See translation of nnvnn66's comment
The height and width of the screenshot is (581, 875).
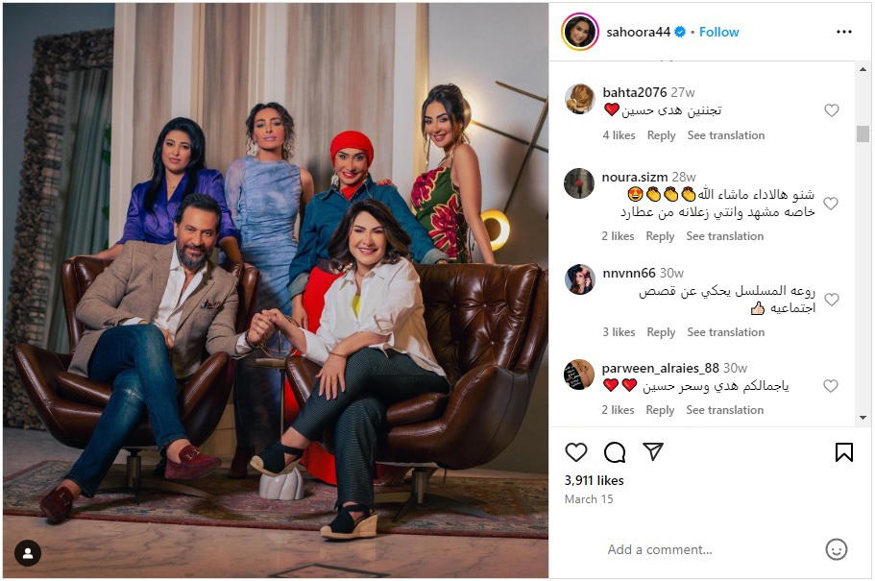point(725,332)
